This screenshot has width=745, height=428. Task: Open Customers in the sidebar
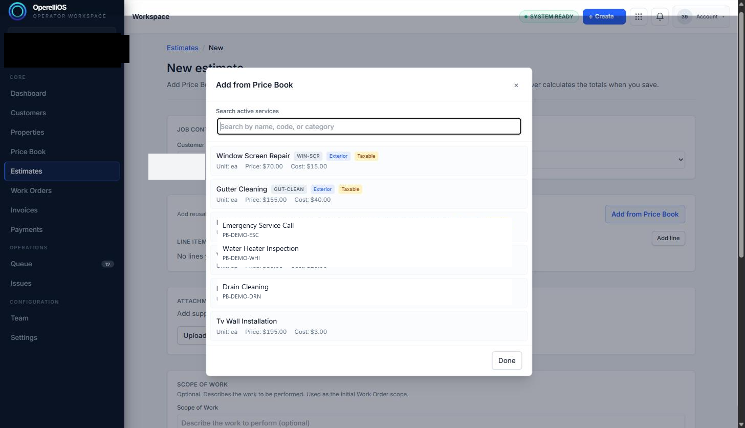(x=62, y=113)
